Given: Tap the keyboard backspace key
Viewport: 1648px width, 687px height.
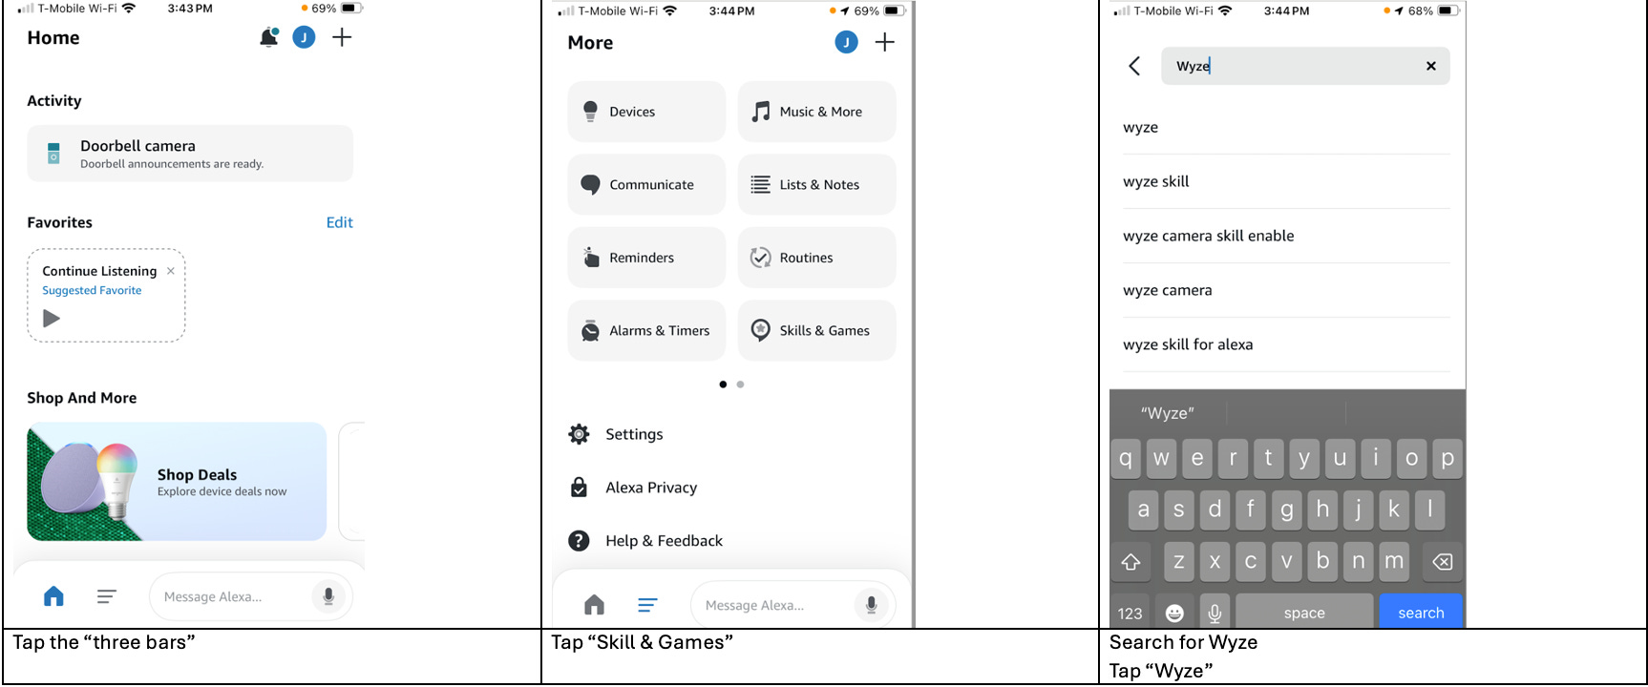Looking at the screenshot, I should (1443, 561).
